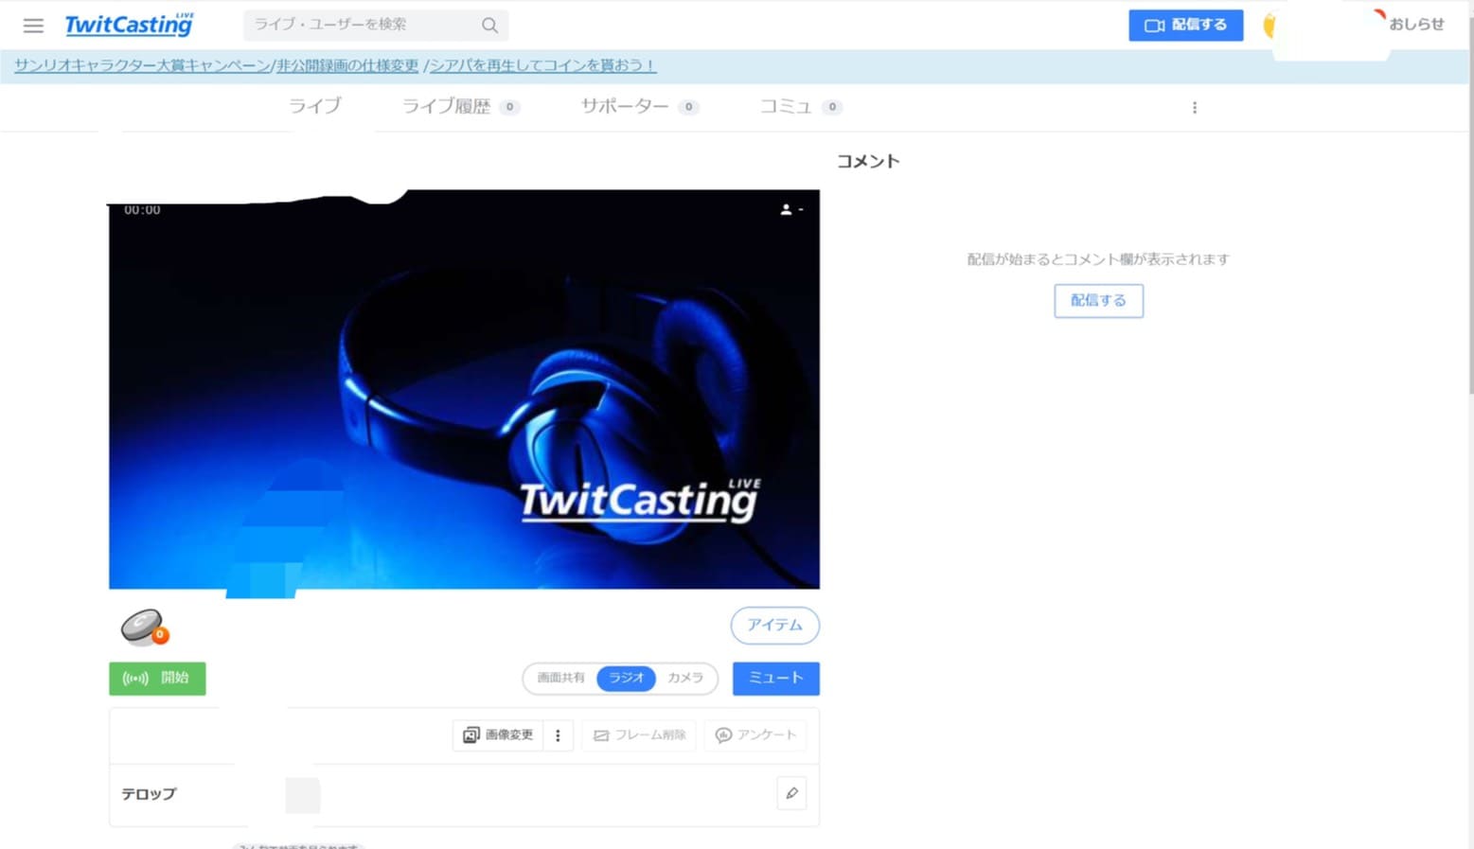Click the テロップ label

(149, 794)
